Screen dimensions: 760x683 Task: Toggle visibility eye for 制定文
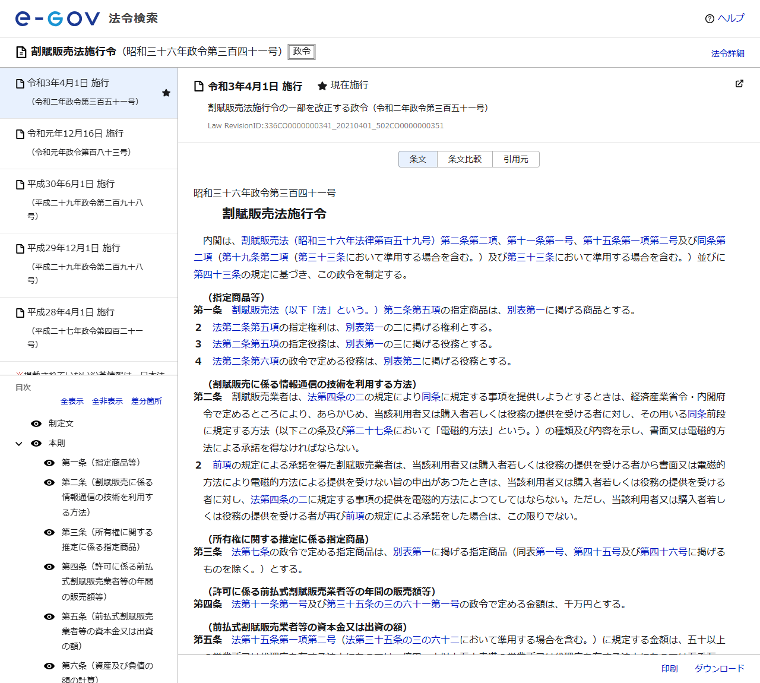[36, 423]
